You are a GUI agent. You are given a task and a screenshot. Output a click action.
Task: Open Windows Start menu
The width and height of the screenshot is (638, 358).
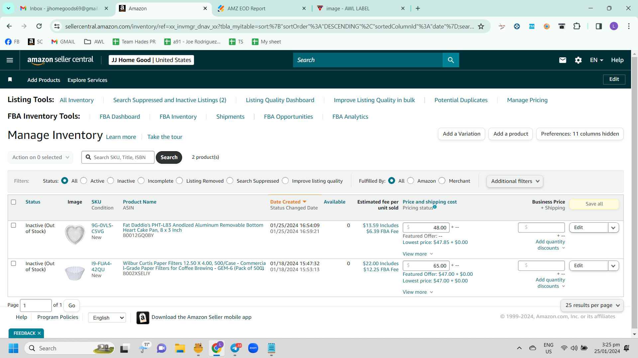(x=13, y=348)
